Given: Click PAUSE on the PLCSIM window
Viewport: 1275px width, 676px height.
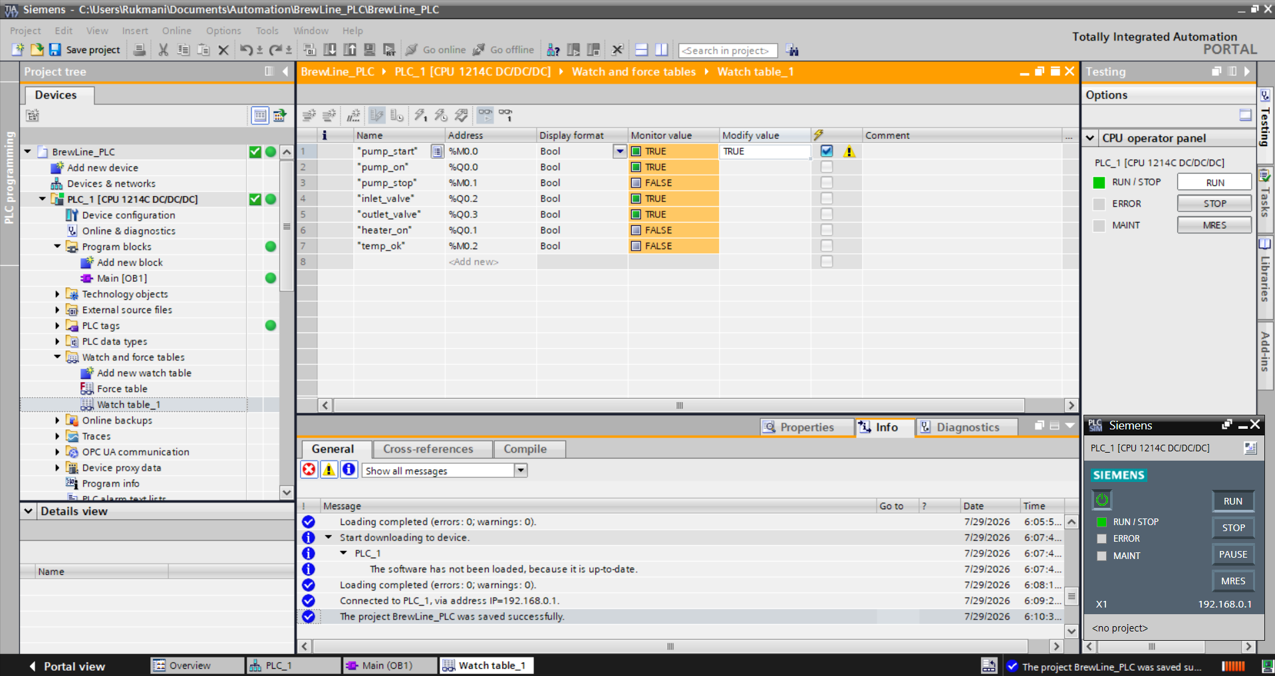Looking at the screenshot, I should [x=1233, y=554].
